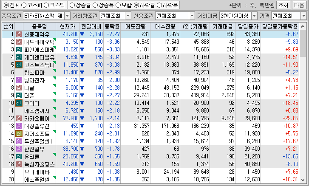Select the 하락폭 radio button
This screenshot has height=186, width=309.
coord(159,6)
